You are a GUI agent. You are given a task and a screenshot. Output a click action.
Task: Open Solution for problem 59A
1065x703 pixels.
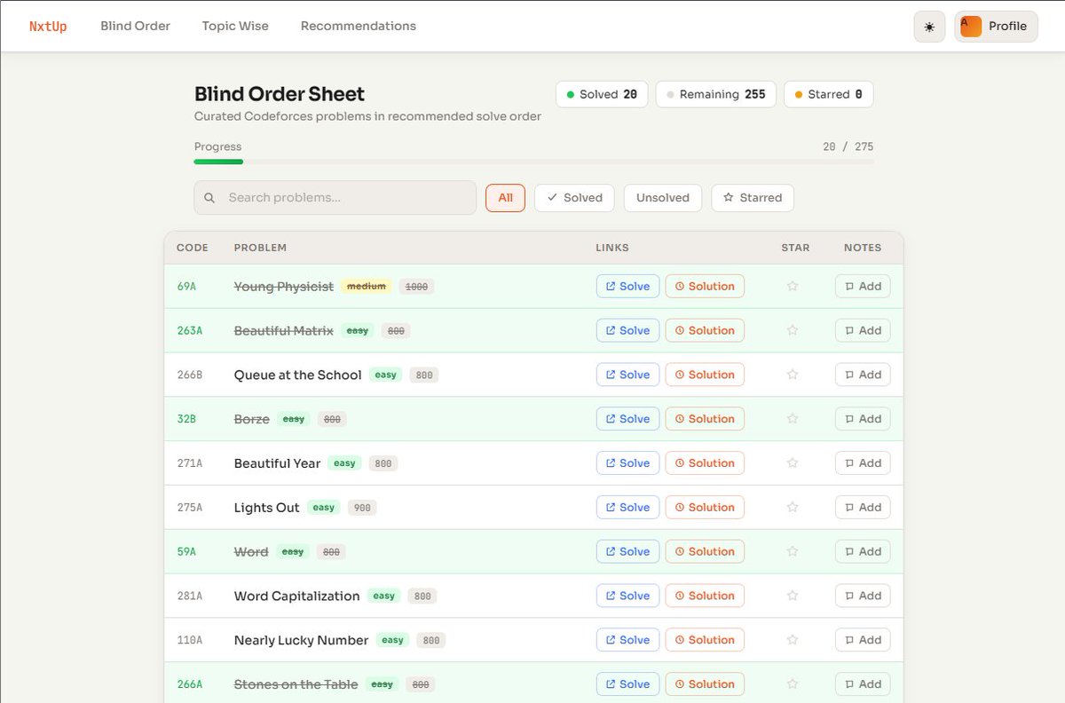tap(705, 551)
